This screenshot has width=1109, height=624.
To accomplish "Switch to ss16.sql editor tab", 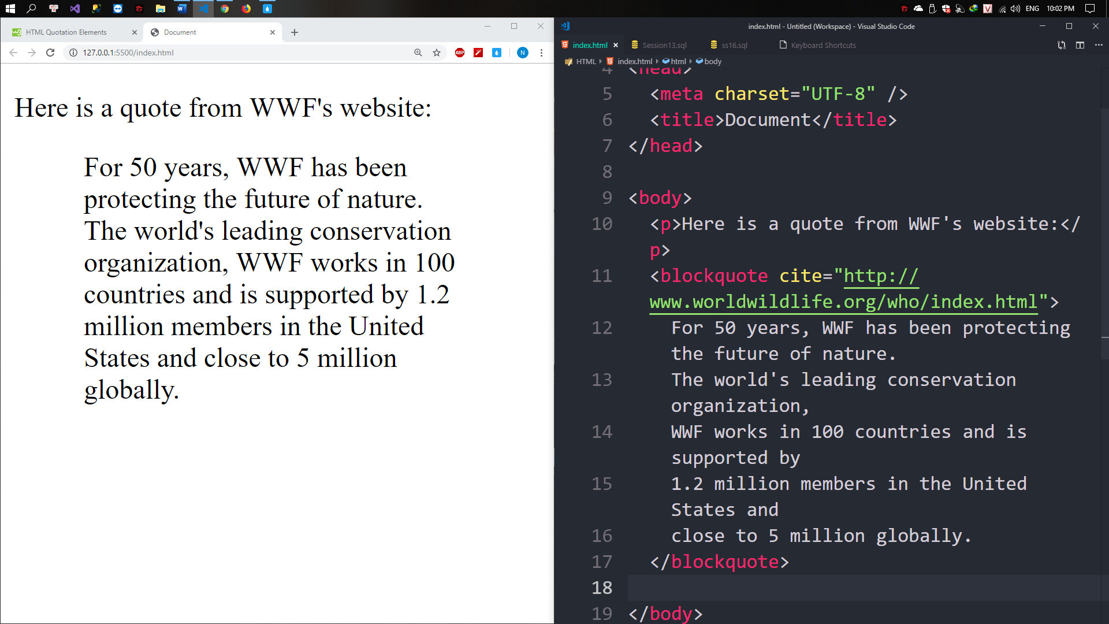I will point(734,45).
